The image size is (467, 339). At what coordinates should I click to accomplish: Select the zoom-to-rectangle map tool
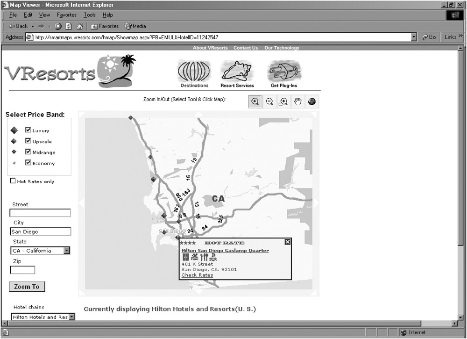click(x=283, y=101)
